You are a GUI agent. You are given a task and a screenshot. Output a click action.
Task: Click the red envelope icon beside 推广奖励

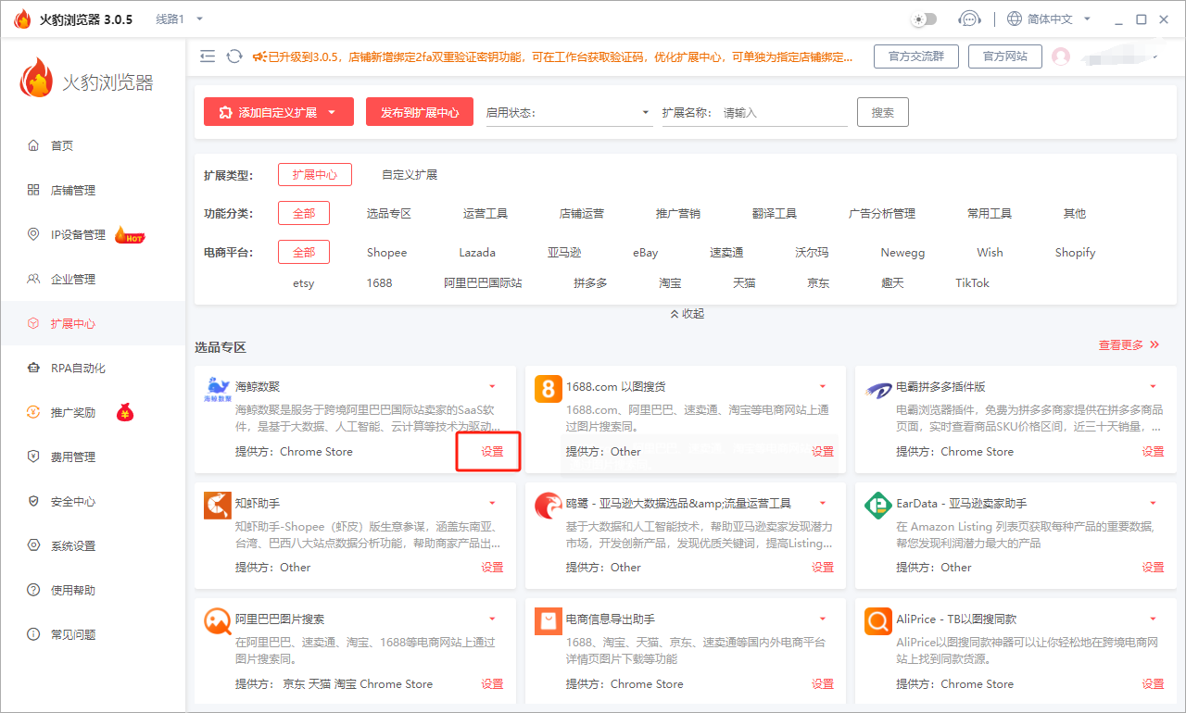(x=125, y=413)
